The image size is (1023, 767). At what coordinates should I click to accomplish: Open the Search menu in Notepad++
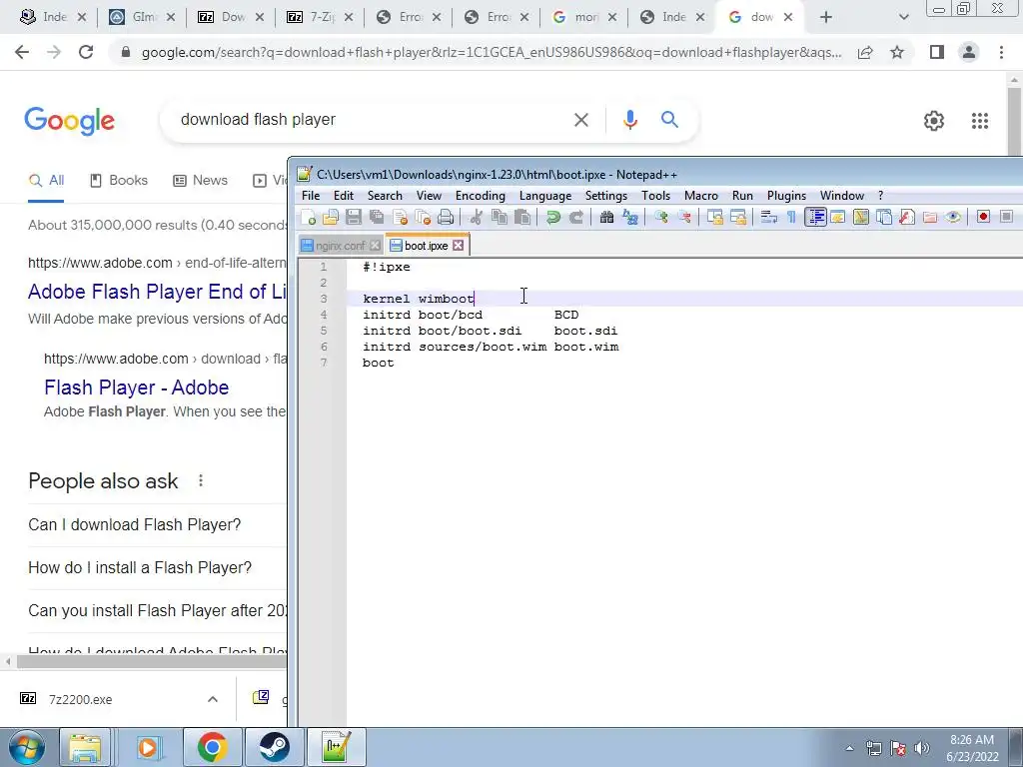coord(385,196)
